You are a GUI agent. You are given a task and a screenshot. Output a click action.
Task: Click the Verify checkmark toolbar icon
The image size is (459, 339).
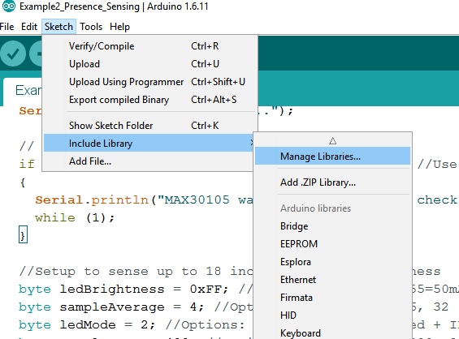[13, 54]
